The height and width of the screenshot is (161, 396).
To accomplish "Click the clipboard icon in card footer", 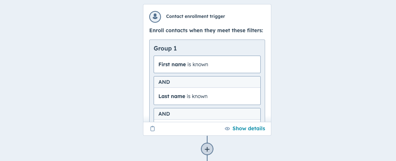I will pos(153,128).
